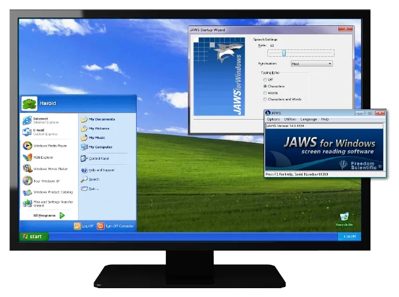Image resolution: width=399 pixels, height=297 pixels.
Task: Open My Computer icon
Action: [x=84, y=147]
